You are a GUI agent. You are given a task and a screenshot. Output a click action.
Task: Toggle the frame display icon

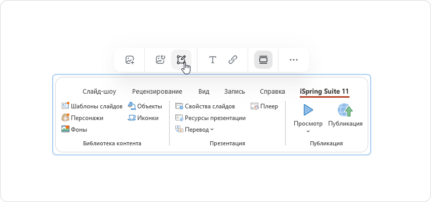click(263, 60)
